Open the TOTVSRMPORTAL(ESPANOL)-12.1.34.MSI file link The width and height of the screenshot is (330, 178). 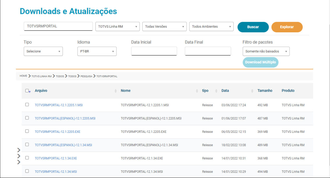[63, 145]
